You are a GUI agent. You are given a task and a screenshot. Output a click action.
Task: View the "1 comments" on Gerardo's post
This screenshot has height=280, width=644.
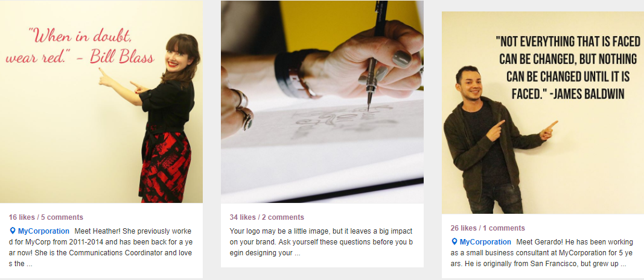coord(504,228)
